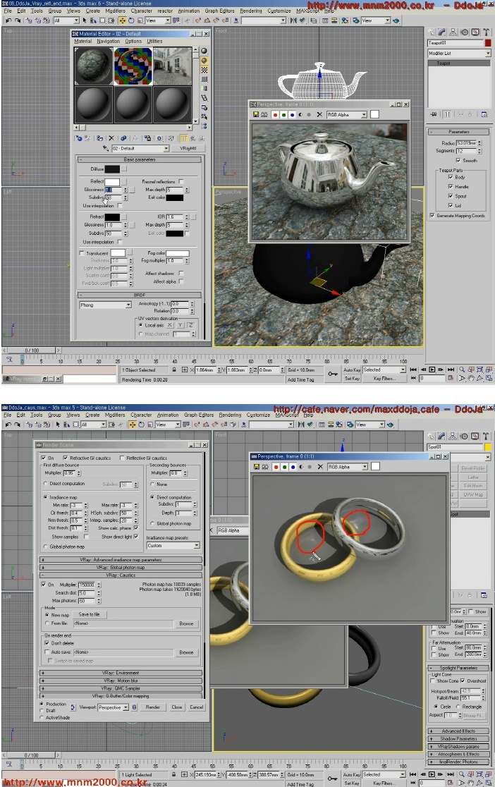
Task: Click Save Bitmap icon in teapot render window
Action: point(256,114)
